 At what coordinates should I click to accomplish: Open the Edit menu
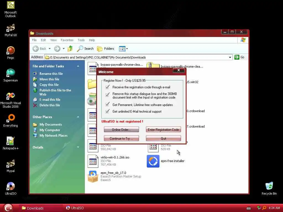pyautogui.click(x=43, y=40)
